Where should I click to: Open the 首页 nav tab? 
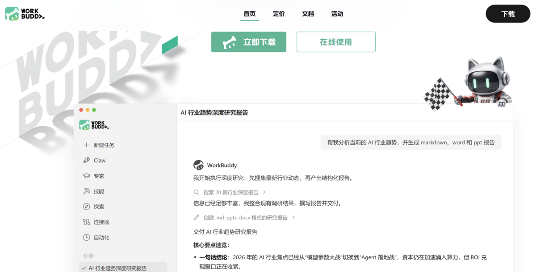[x=249, y=14]
